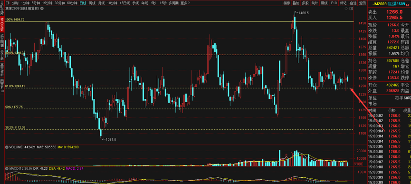Image resolution: width=411 pixels, height=184 pixels.
Task: Select the 45日线 period
Action: tap(124, 3)
